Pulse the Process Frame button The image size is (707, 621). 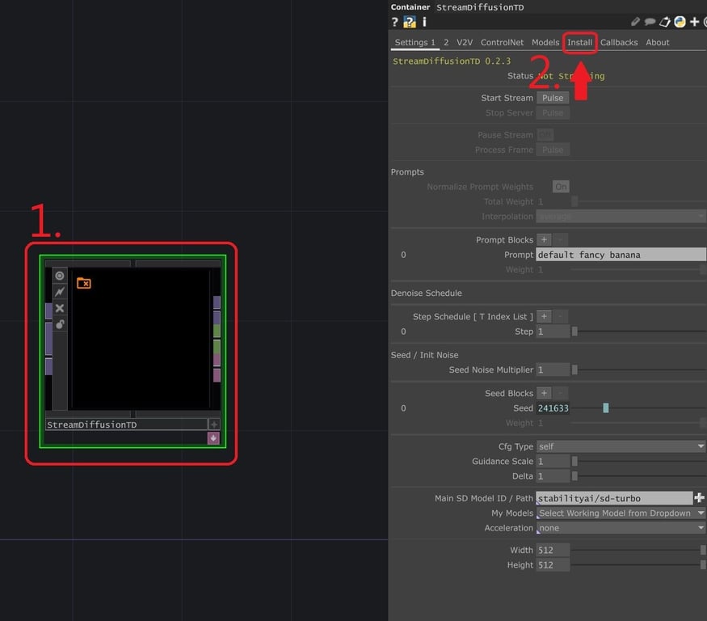point(553,150)
